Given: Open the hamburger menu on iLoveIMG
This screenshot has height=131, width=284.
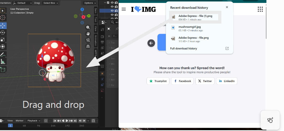Looking at the screenshot, I should coord(124,9).
